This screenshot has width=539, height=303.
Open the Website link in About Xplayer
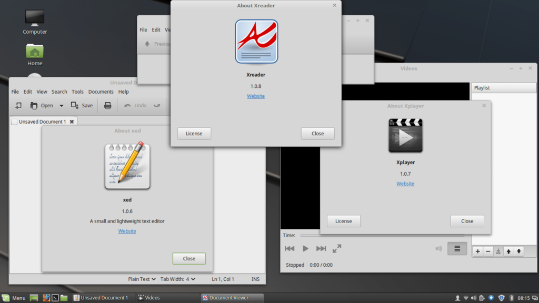click(x=405, y=184)
